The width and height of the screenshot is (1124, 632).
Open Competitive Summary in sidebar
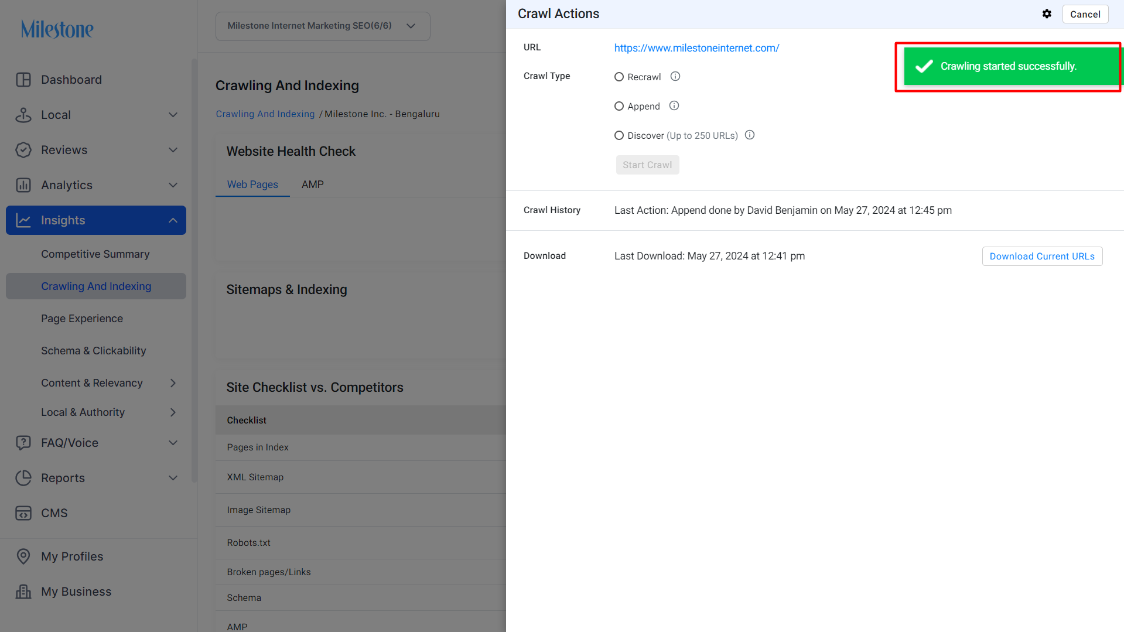[x=95, y=254]
